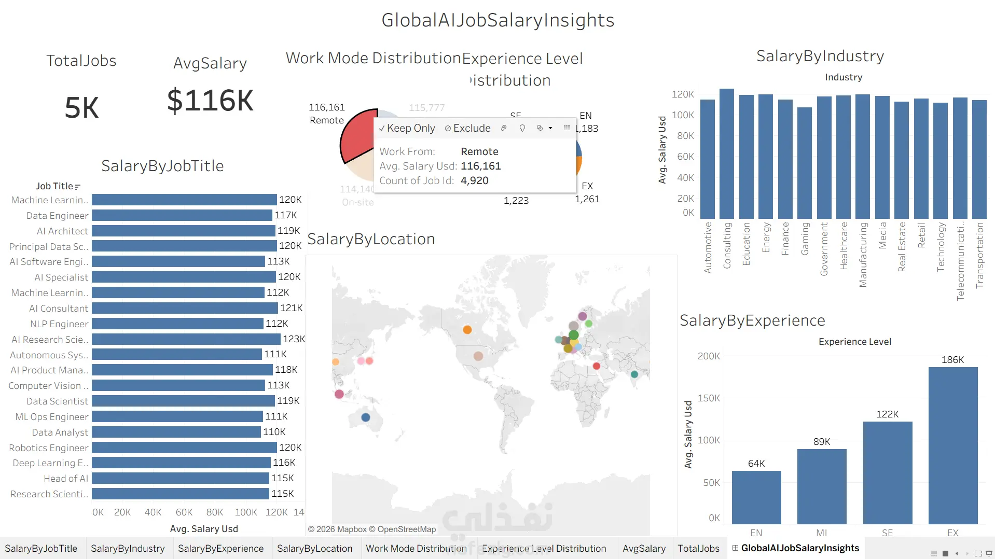Screen dimensions: 995x559
Task: Click the Job Title sort icon
Action: click(78, 187)
